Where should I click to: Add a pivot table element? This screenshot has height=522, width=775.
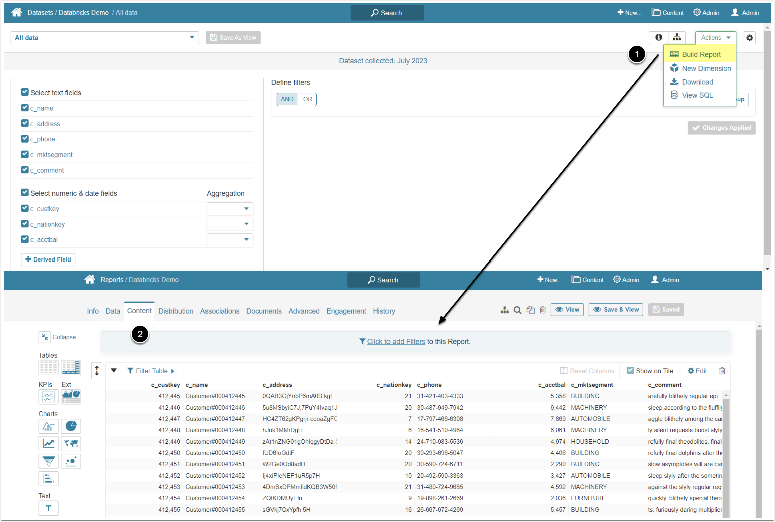[71, 368]
